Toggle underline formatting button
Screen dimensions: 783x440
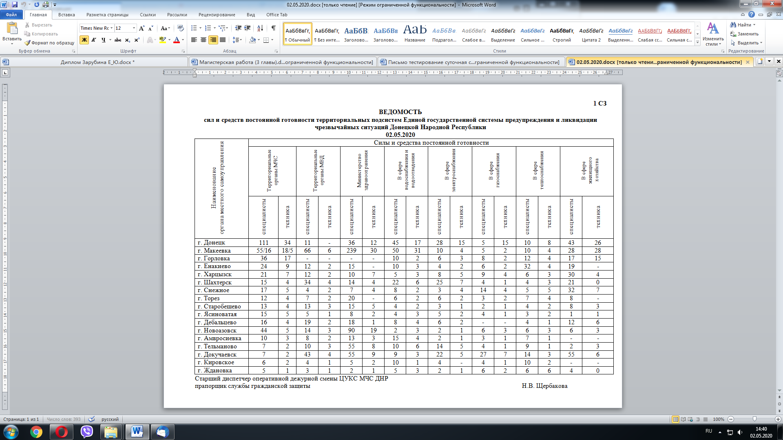tap(104, 40)
